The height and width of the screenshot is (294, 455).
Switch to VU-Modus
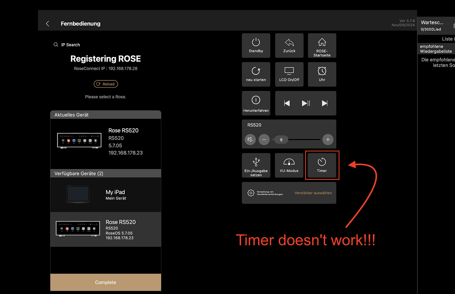point(289,165)
